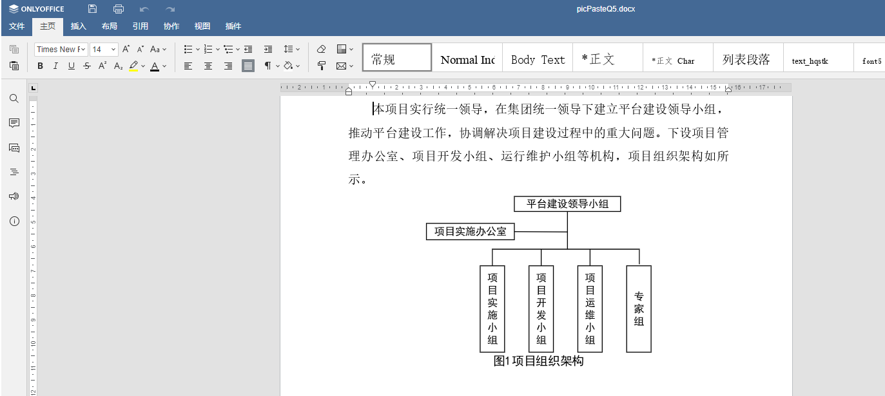
Task: Switch to the 引用 tab
Action: click(x=141, y=26)
